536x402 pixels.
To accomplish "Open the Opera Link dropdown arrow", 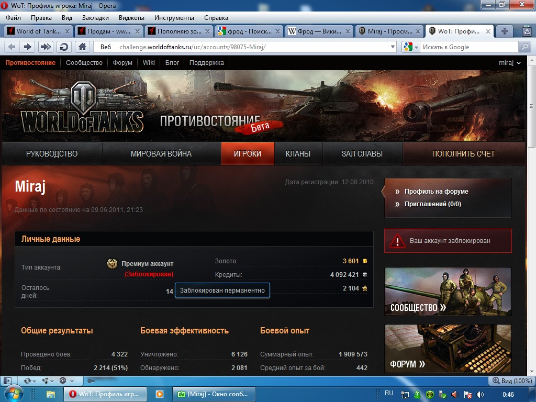I will click(34, 381).
